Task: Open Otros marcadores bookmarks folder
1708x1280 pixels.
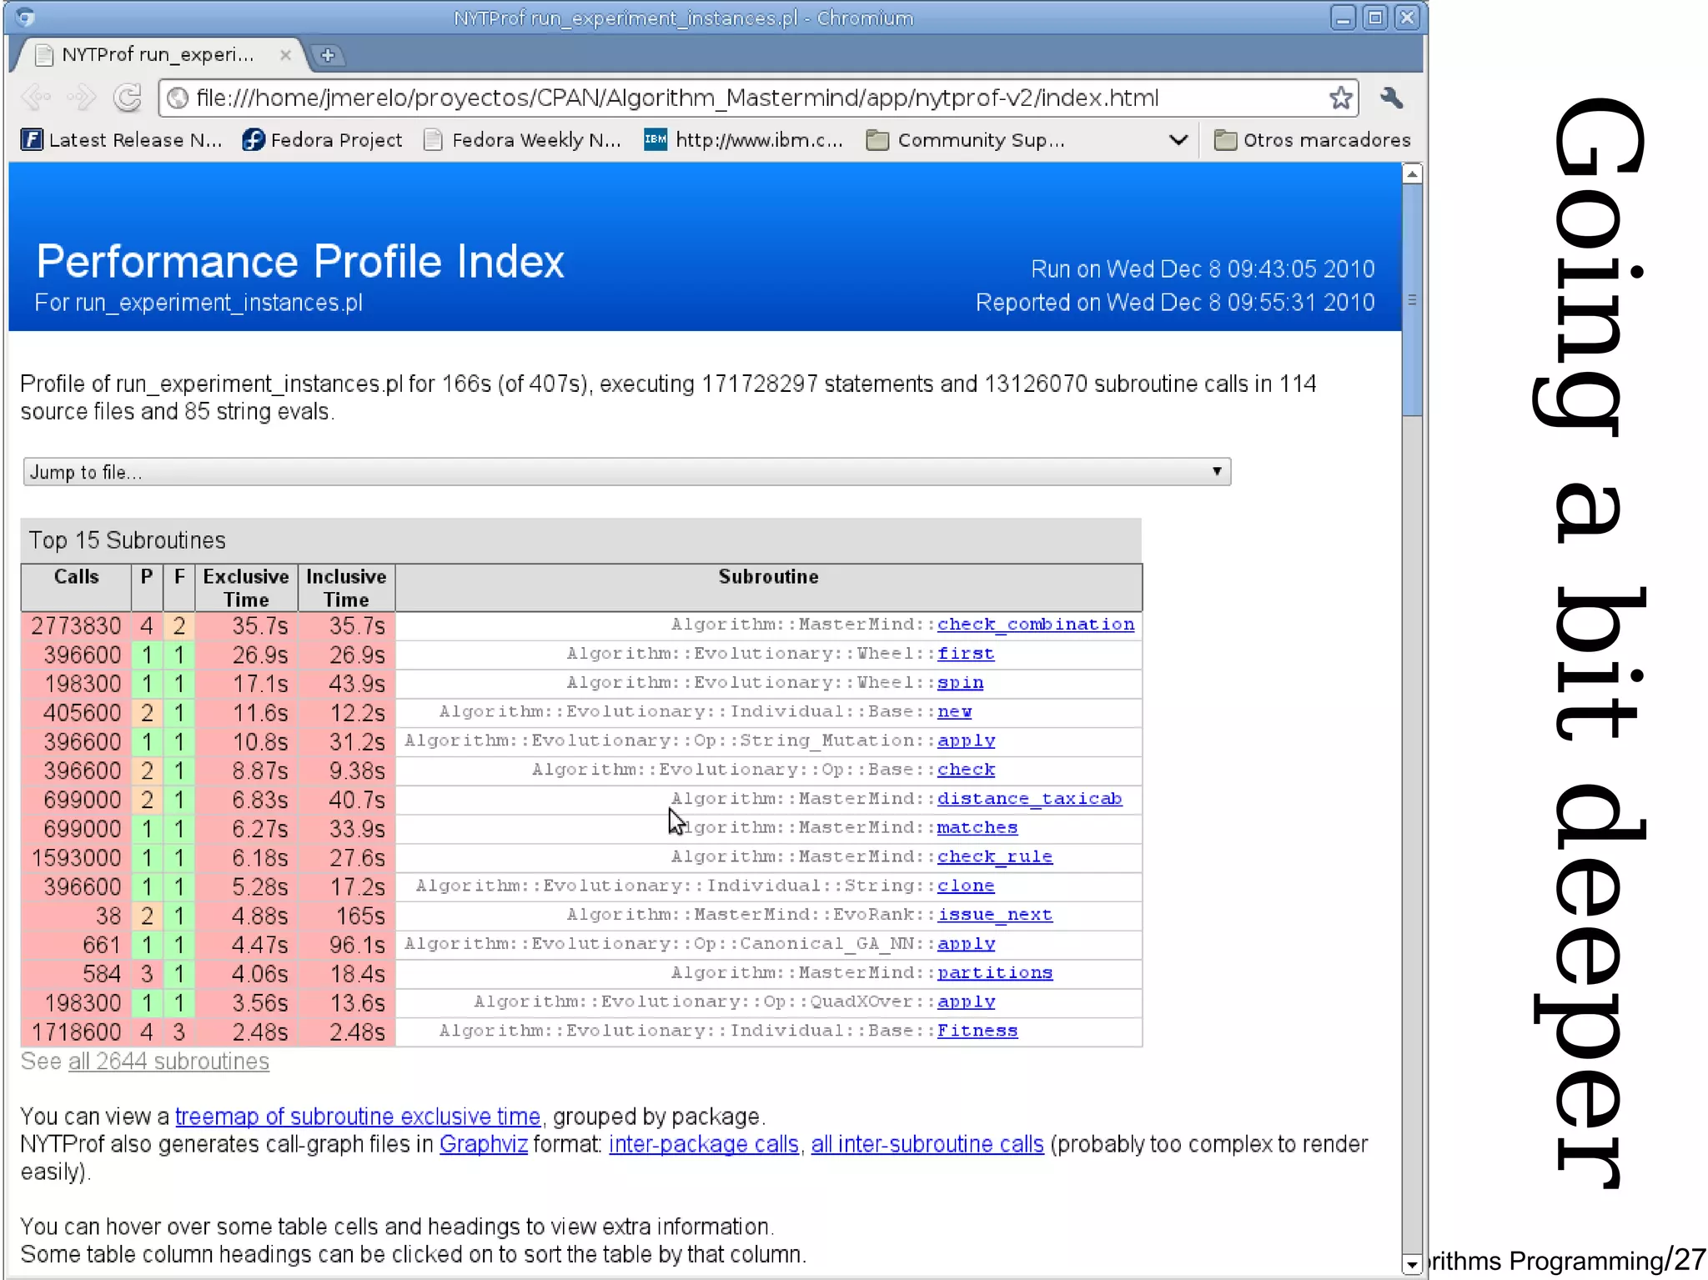Action: [x=1313, y=140]
